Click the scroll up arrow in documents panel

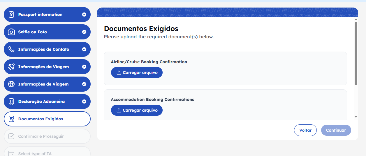[356, 19]
